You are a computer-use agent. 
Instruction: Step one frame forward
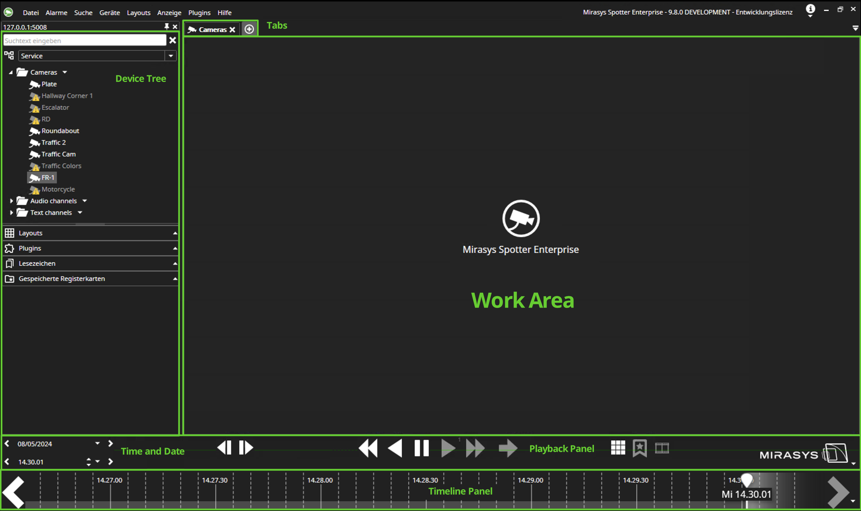[x=246, y=448]
